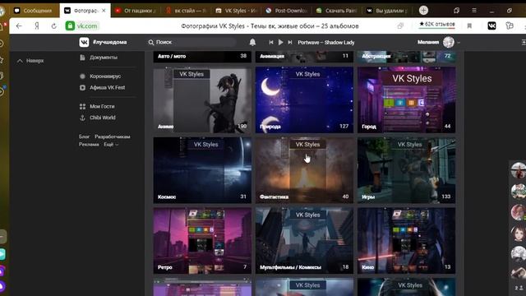Open the 'Авто / мото' album
526x296 pixels.
(x=202, y=57)
